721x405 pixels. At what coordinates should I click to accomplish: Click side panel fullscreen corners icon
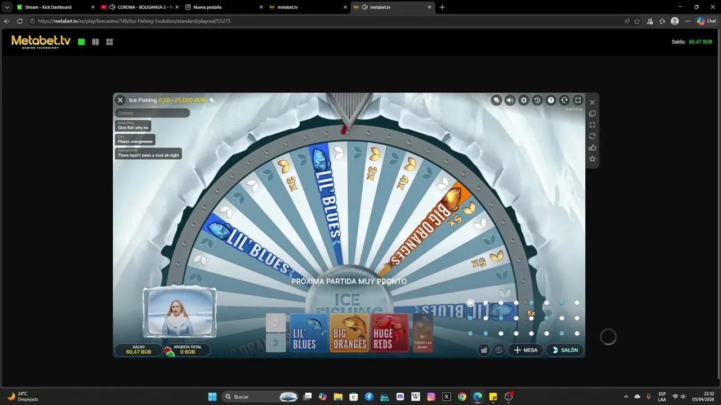pyautogui.click(x=592, y=125)
